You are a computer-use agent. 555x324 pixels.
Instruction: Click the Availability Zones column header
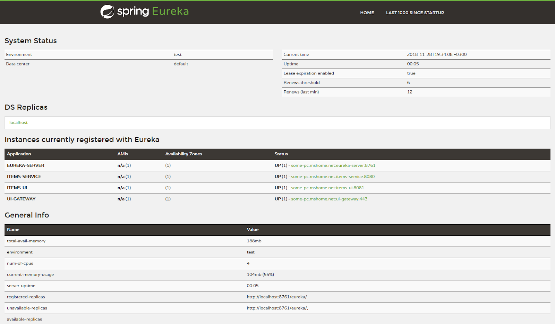pos(183,154)
